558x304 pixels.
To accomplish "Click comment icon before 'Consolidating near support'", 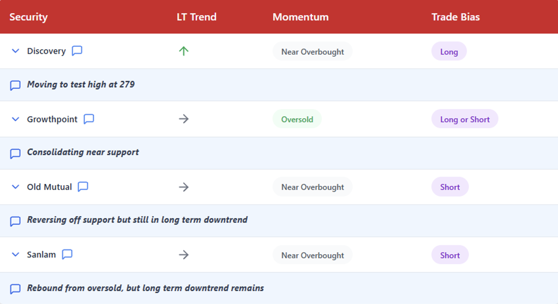I will pos(15,153).
